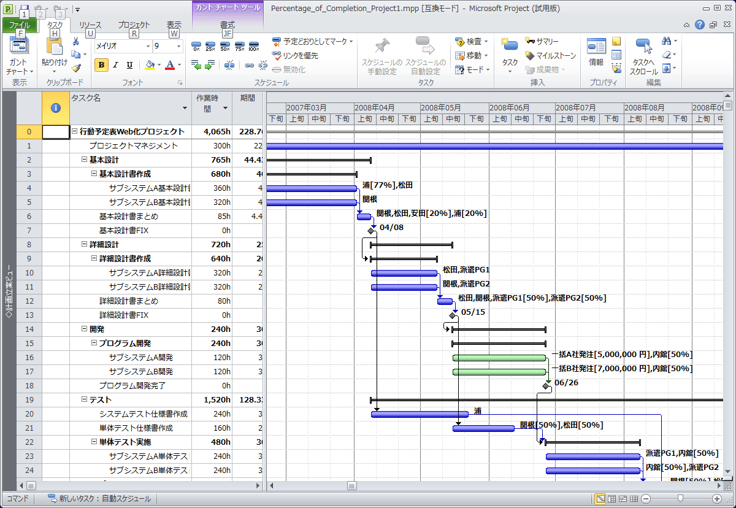Switch to the View (表示) ribbon tab

coord(174,26)
